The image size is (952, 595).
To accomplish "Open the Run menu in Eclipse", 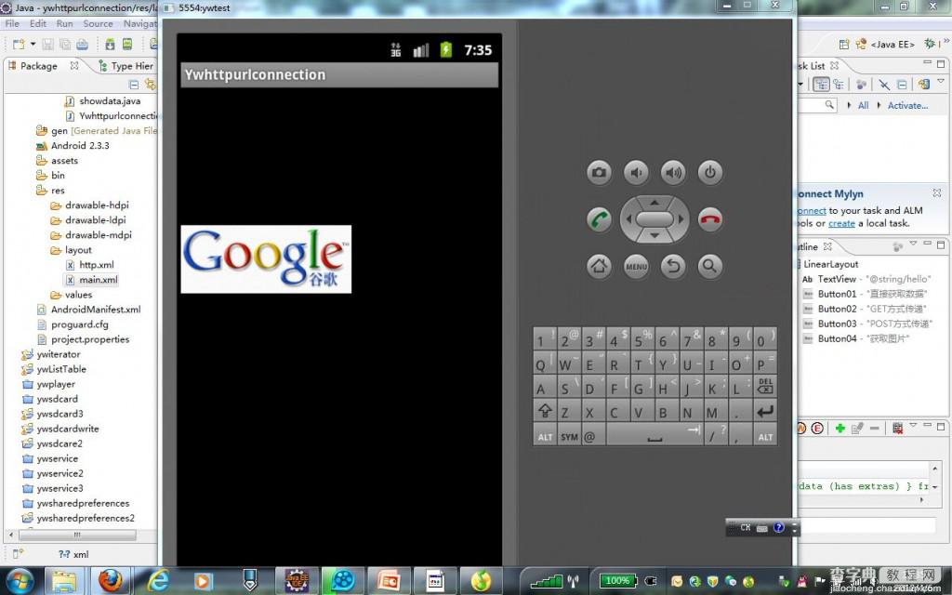I will 64,23.
